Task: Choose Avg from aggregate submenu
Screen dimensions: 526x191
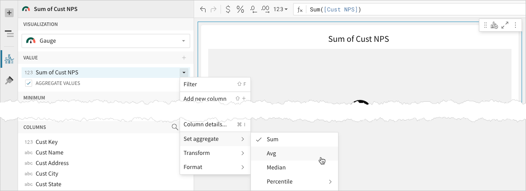Action: pos(271,154)
